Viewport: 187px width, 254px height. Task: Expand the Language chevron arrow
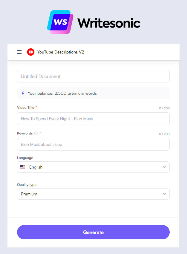(x=164, y=167)
